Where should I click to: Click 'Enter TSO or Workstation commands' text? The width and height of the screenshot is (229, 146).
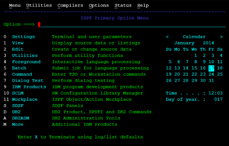99,74
